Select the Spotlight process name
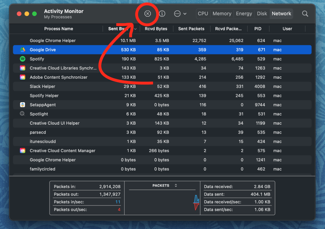The height and width of the screenshot is (229, 325). coord(39,114)
